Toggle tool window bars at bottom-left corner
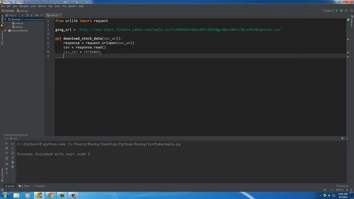 click(2, 190)
